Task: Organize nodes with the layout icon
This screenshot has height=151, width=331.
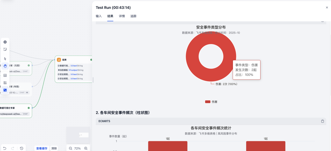Action: pos(5,83)
